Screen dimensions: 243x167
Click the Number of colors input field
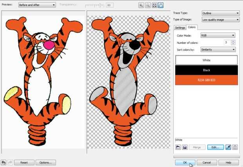(227, 42)
